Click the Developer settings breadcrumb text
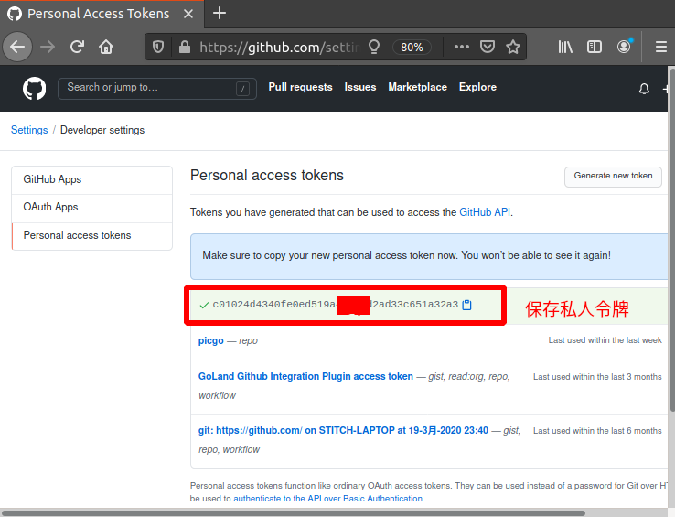This screenshot has height=517, width=675. (102, 130)
